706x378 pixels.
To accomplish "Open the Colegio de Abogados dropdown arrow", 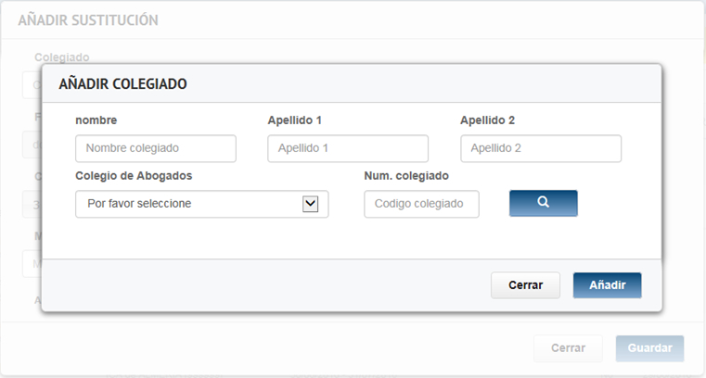I will (311, 204).
